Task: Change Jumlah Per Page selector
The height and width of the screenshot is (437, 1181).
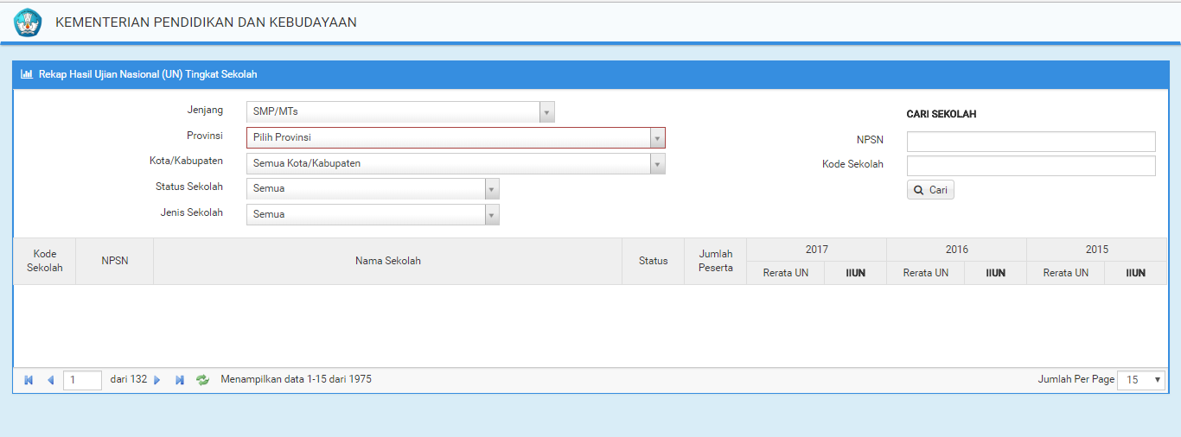Action: pyautogui.click(x=1141, y=380)
